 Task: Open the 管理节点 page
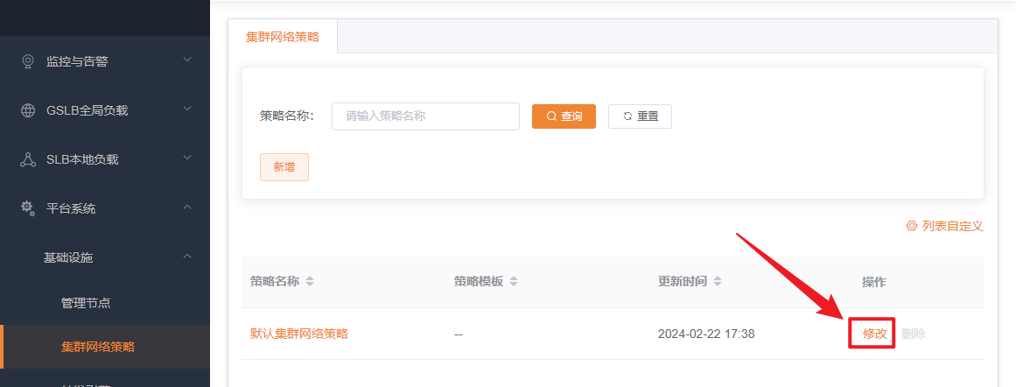(105, 303)
